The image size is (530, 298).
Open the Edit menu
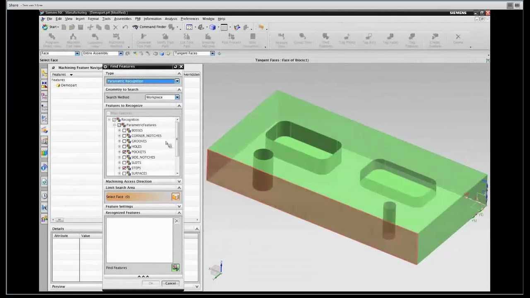click(x=58, y=19)
